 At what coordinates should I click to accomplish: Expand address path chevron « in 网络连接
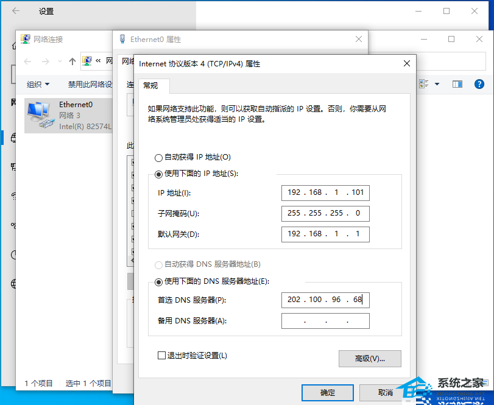(98, 61)
